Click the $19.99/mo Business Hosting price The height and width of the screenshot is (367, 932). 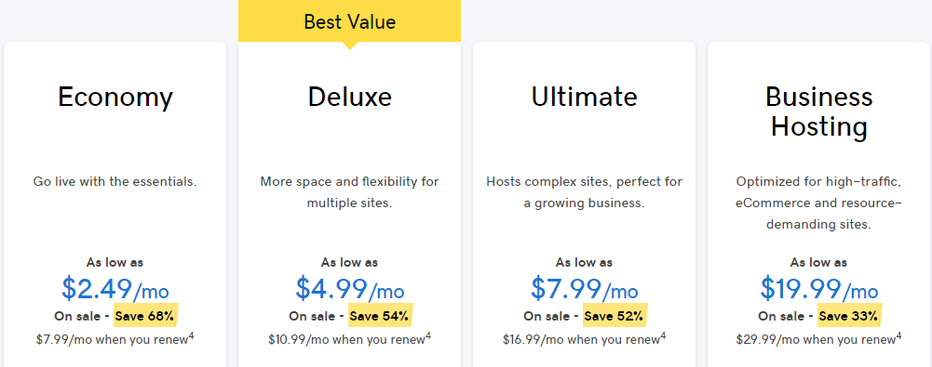pyautogui.click(x=818, y=289)
